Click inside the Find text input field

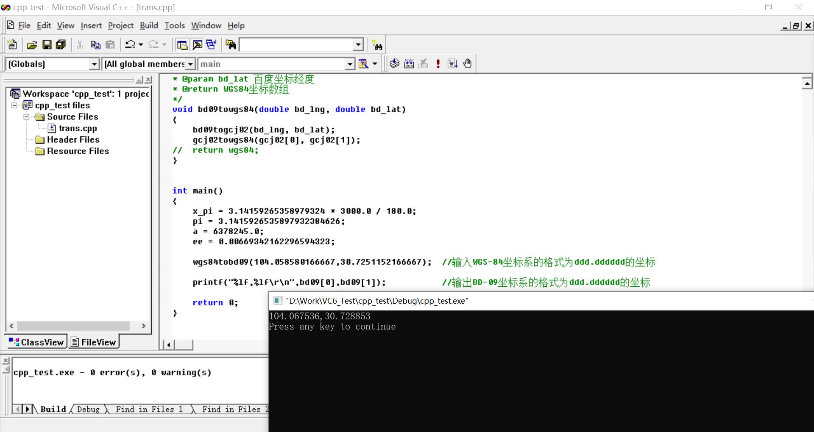click(296, 44)
